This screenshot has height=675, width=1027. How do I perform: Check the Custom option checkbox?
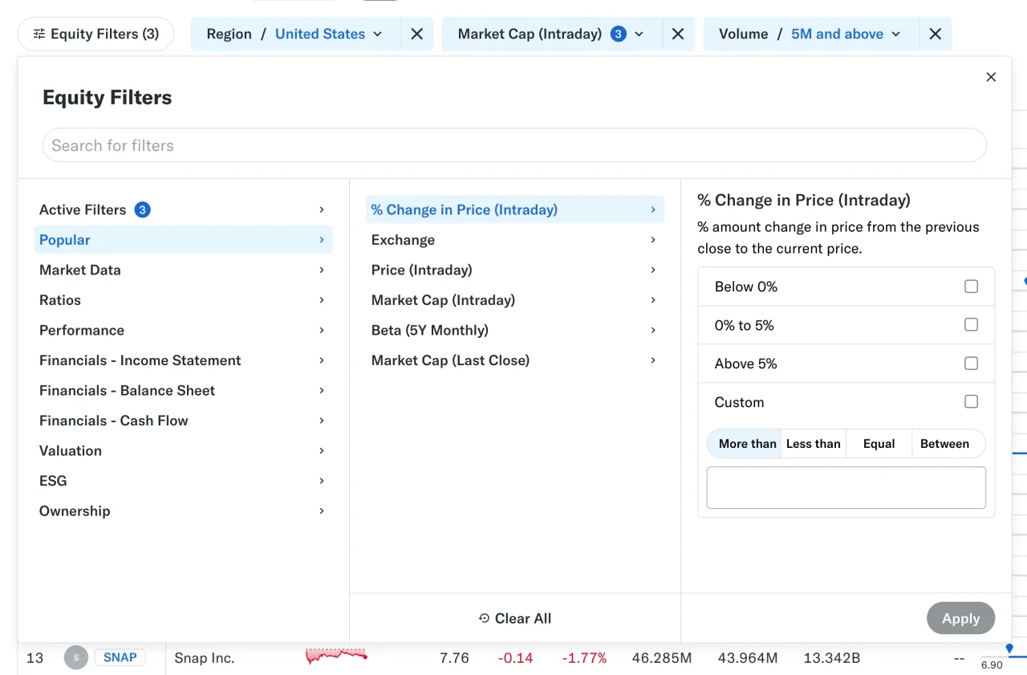pyautogui.click(x=971, y=402)
